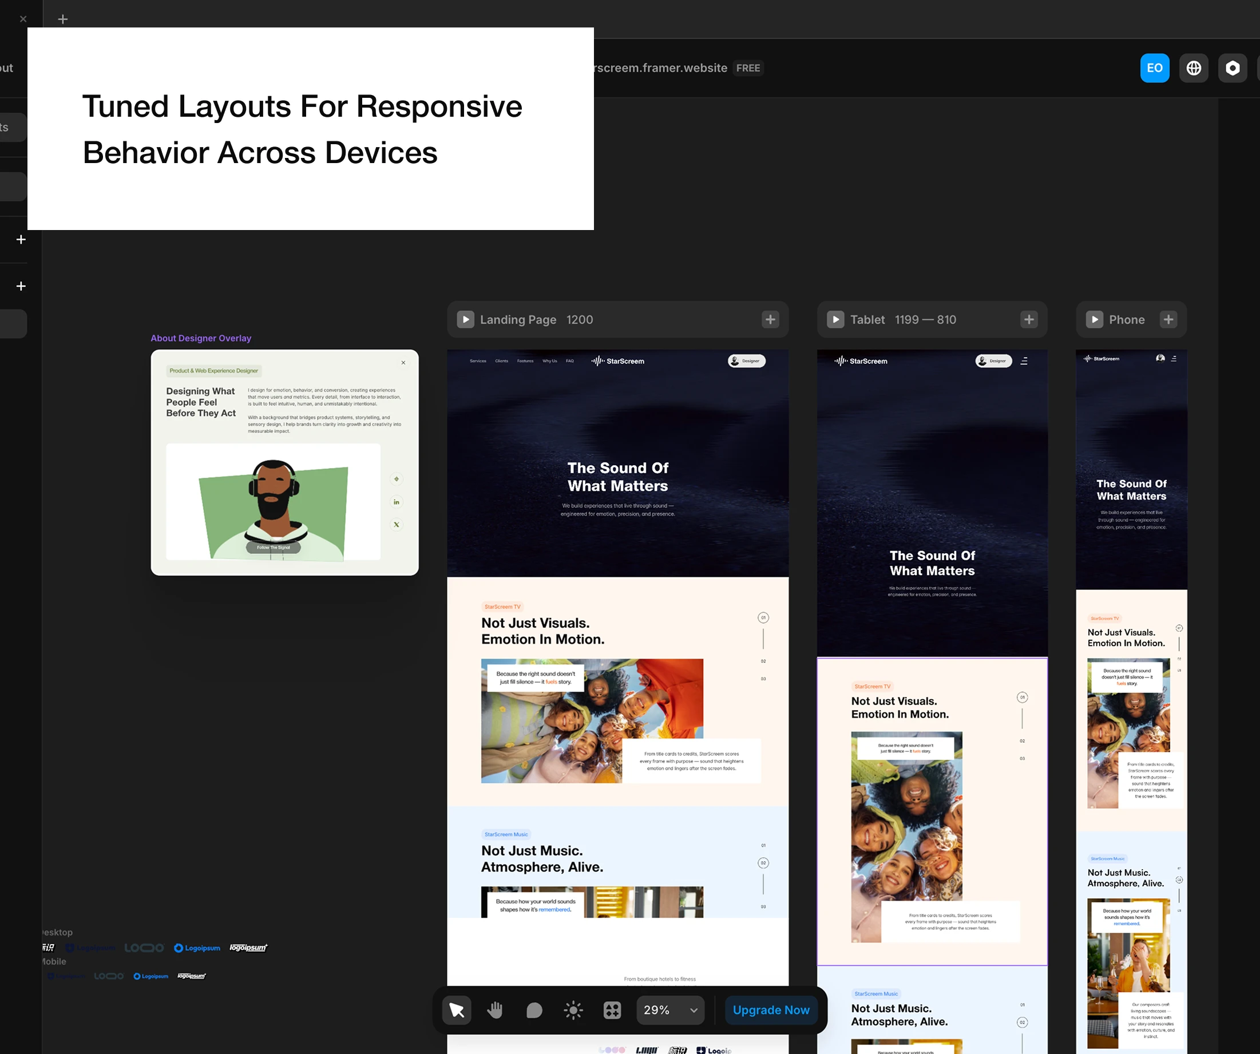
Task: Open a new browser tab
Action: coord(62,19)
